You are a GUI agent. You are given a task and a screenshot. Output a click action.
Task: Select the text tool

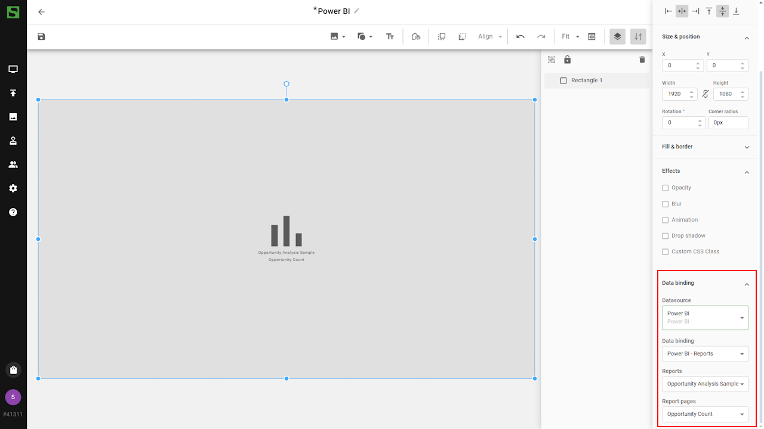tap(390, 37)
